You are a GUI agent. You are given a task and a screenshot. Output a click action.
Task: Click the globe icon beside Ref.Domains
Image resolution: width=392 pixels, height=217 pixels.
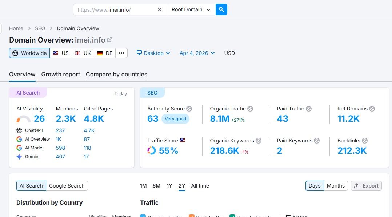[372, 109]
